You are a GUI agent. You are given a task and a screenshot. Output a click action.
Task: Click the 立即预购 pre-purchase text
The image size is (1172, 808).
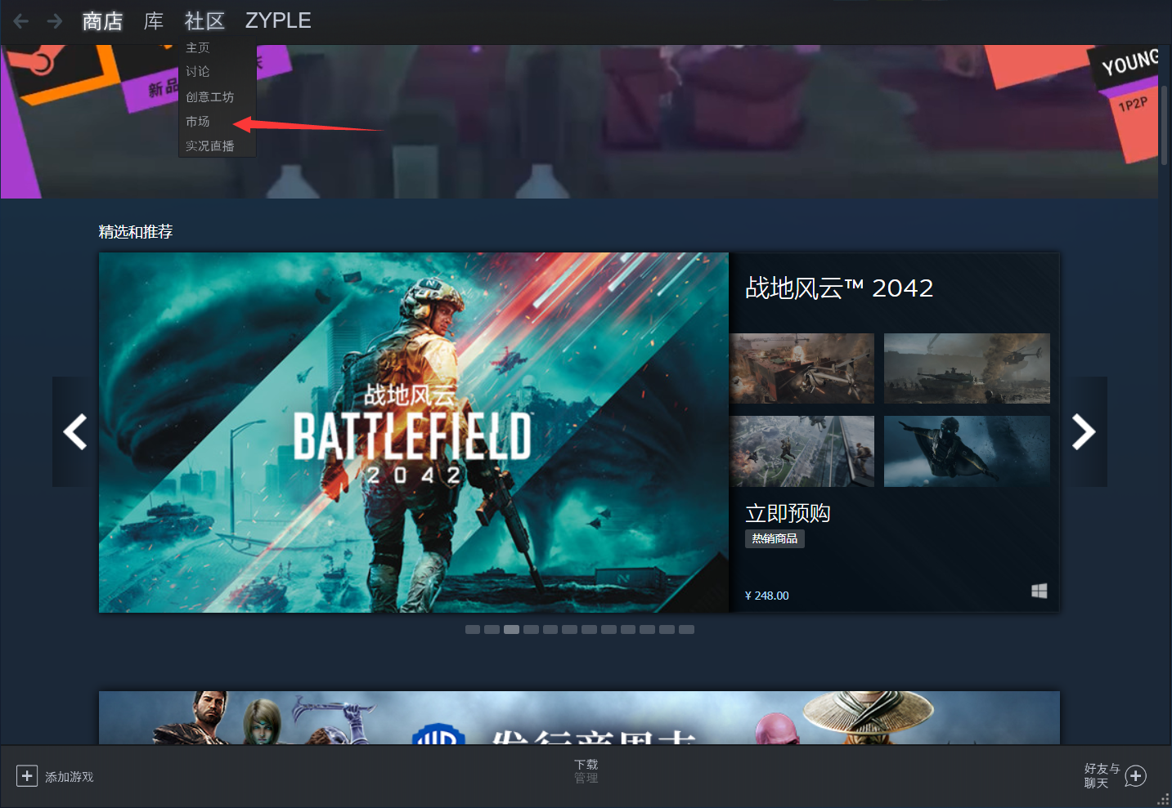tap(788, 513)
